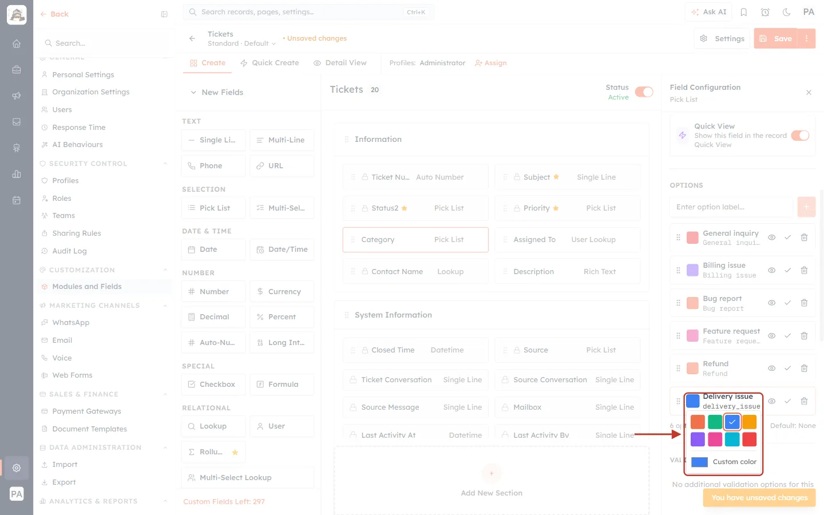Click the Assign profiles link
824x515 pixels.
coord(491,63)
